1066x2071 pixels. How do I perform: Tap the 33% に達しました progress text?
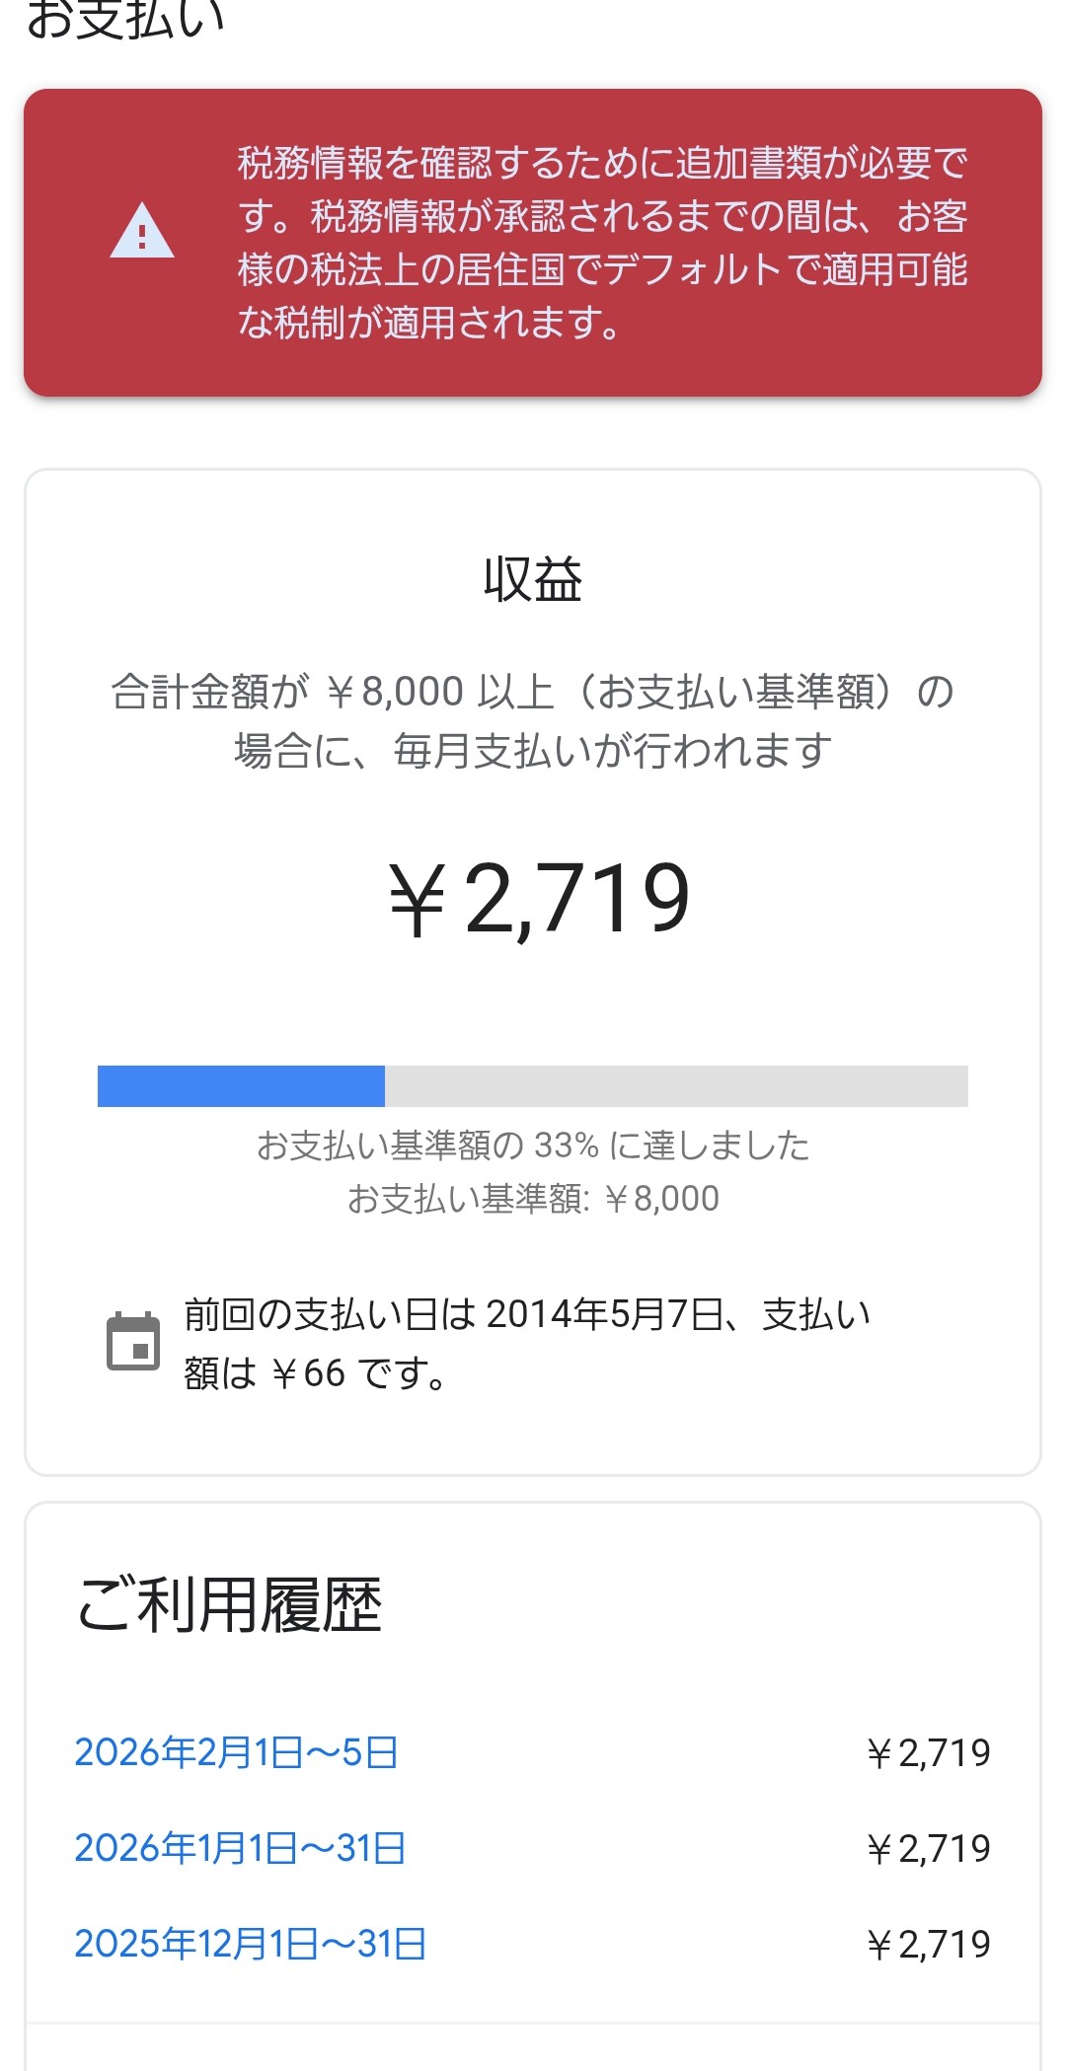click(x=533, y=1146)
